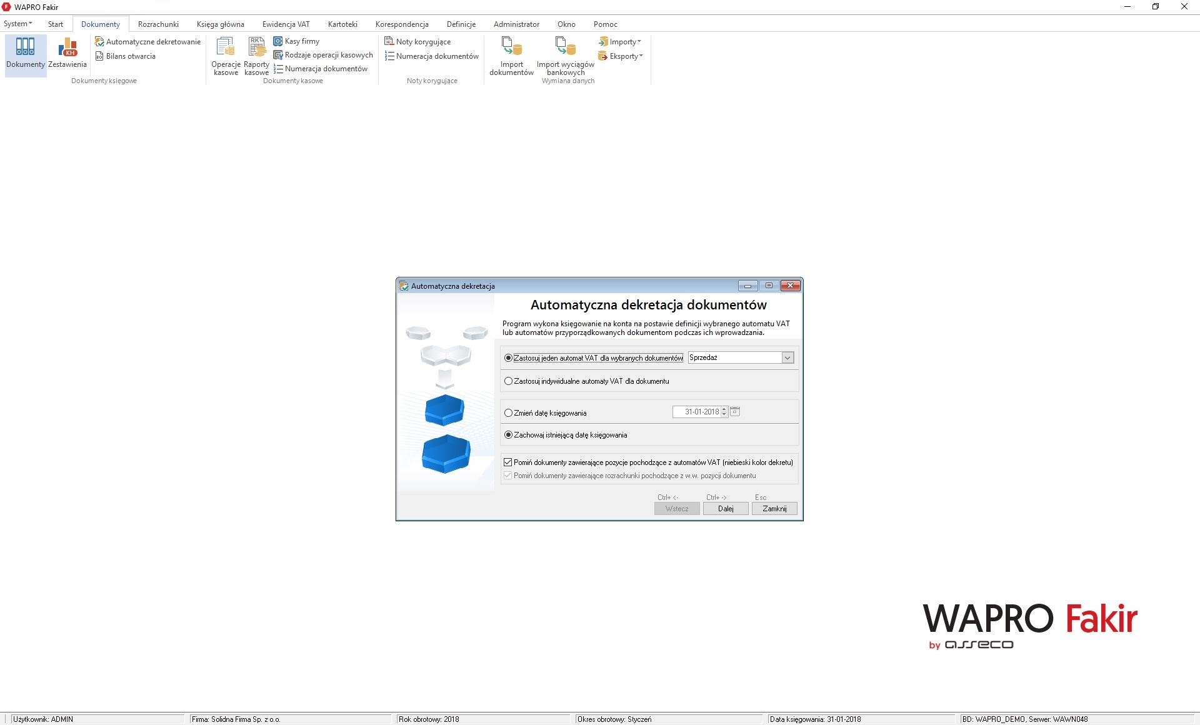The height and width of the screenshot is (725, 1200).
Task: Switch to the Administrator tab
Action: (516, 24)
